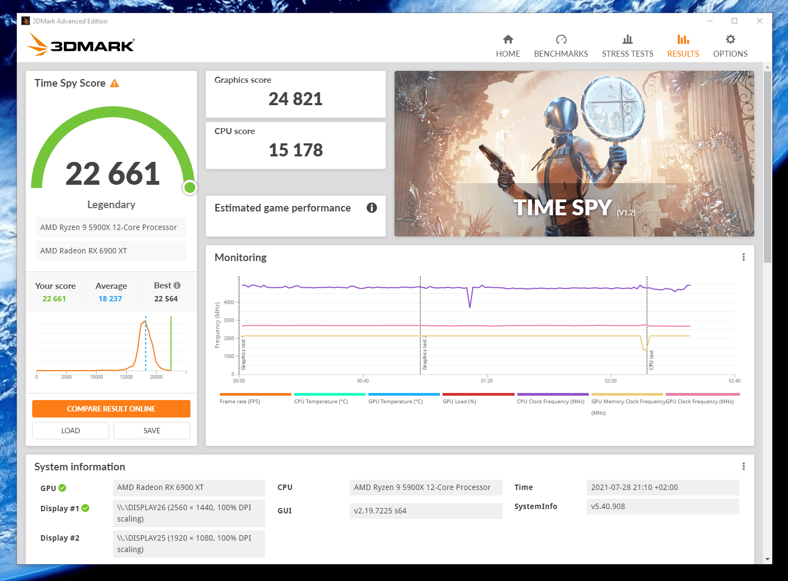Image resolution: width=788 pixels, height=581 pixels.
Task: Click the 3DMark icon in the title bar
Action: [26, 21]
